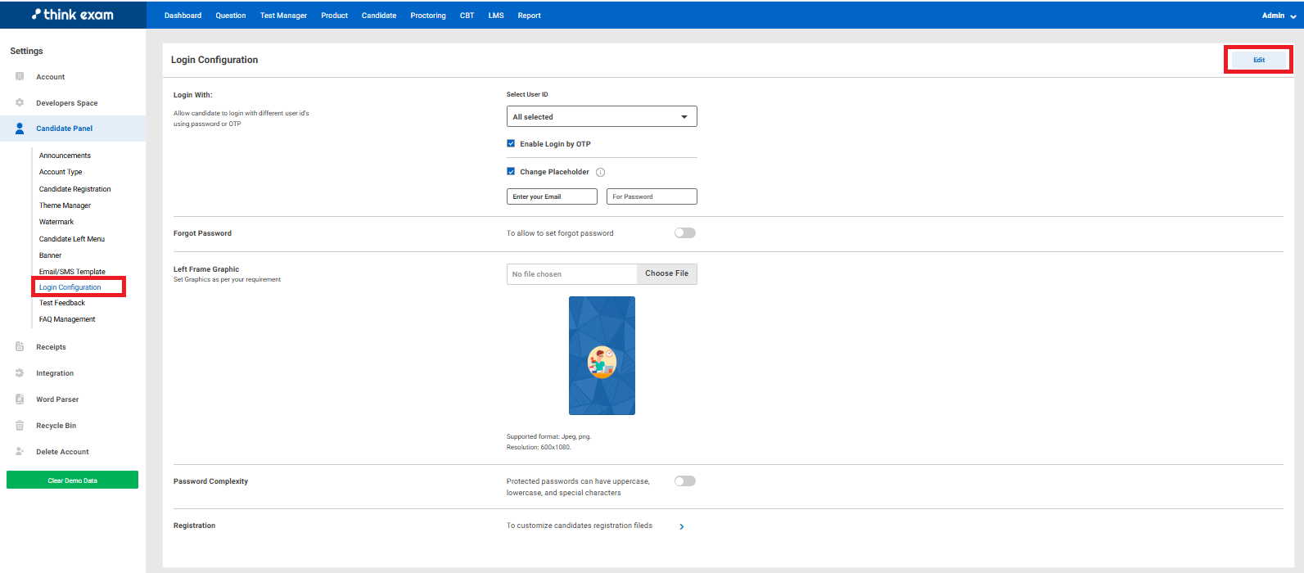
Task: Click the Word Parser icon
Action: [x=20, y=399]
